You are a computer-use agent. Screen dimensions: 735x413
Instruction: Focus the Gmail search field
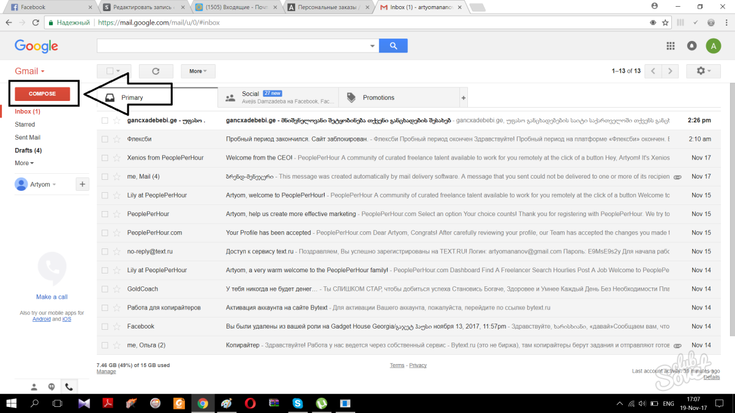(x=233, y=46)
